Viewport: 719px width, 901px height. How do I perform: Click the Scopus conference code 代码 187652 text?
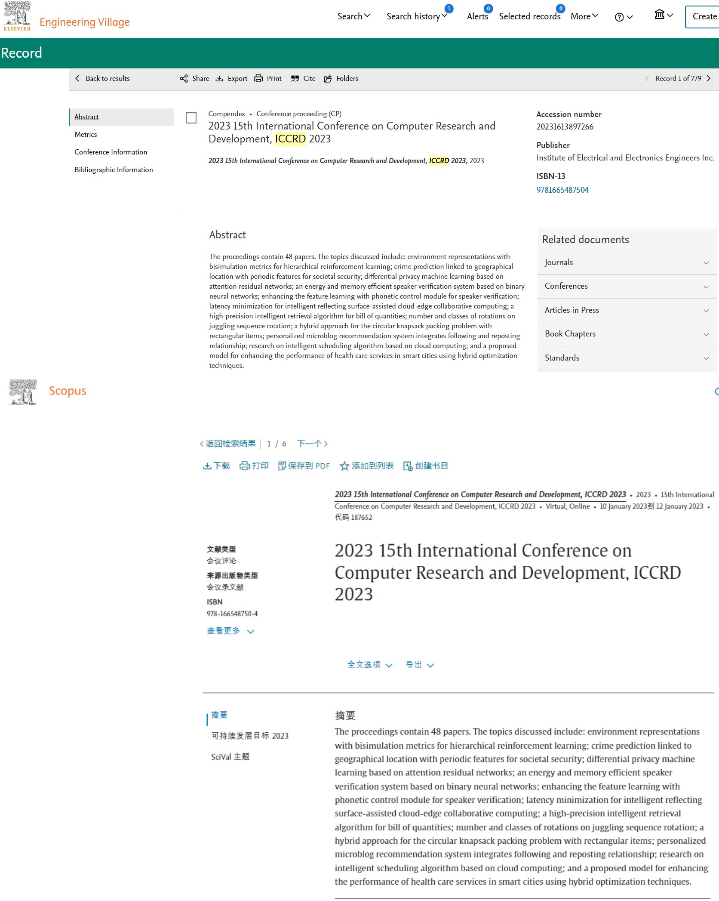(x=353, y=518)
